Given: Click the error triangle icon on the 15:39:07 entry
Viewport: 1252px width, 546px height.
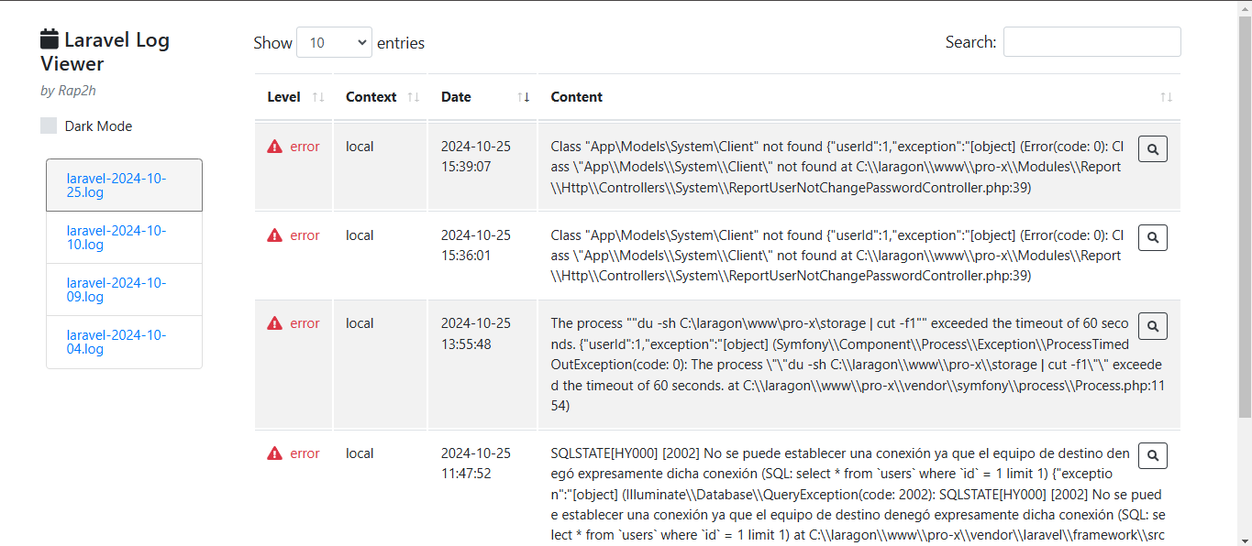Looking at the screenshot, I should pyautogui.click(x=274, y=145).
